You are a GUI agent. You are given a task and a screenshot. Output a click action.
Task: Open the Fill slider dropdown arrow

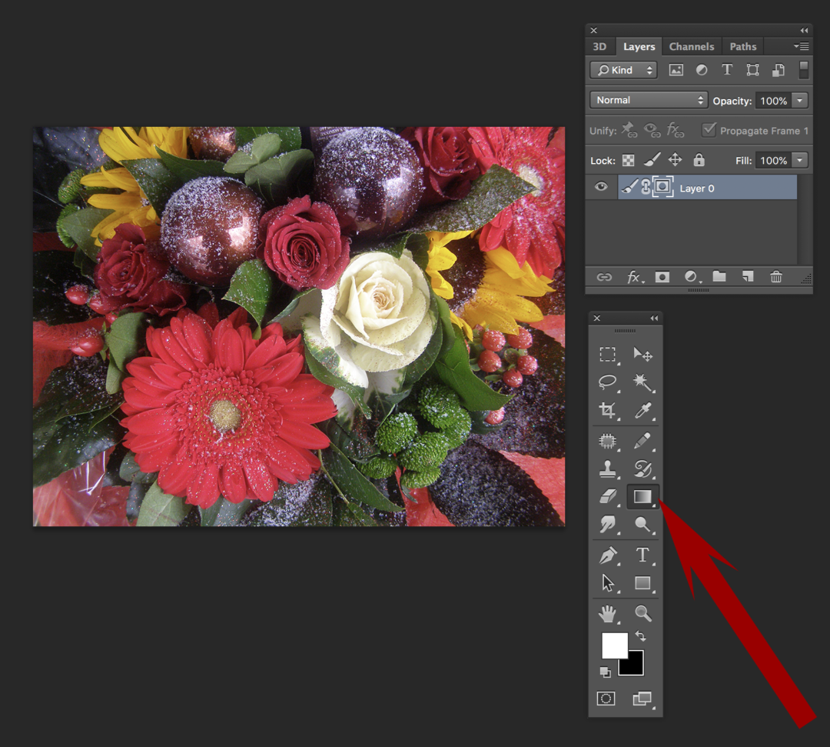pos(800,160)
